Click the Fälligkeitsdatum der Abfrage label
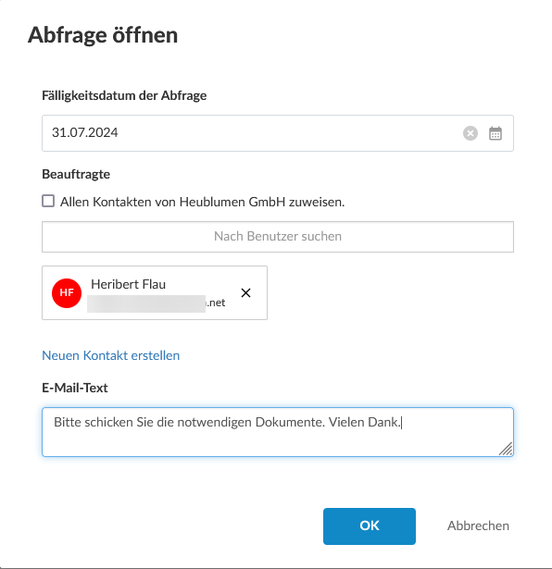552x569 pixels. 124,96
